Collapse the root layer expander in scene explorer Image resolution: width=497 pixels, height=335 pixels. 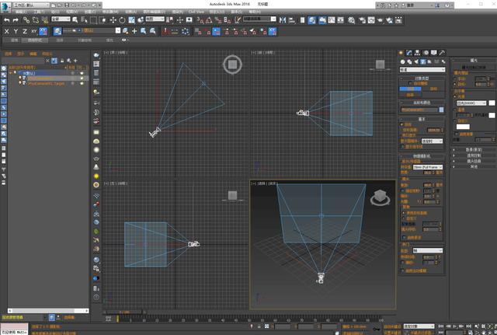point(11,73)
